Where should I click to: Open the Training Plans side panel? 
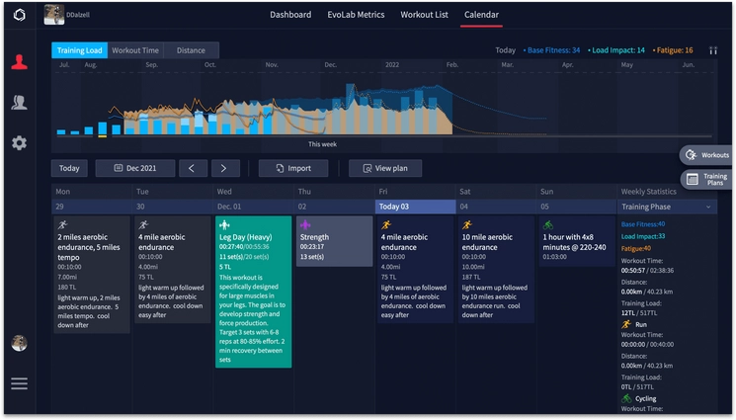pos(706,179)
